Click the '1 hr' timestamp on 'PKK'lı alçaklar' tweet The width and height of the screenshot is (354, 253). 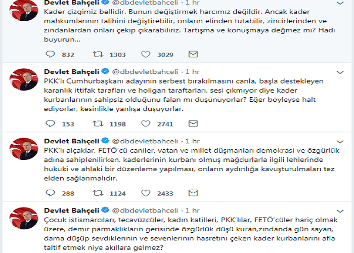click(x=193, y=140)
